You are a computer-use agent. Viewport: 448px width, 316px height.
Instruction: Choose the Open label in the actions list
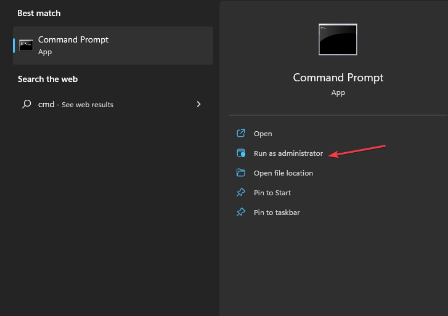(x=263, y=134)
